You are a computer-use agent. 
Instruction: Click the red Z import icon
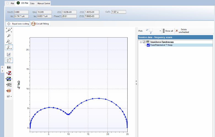pyautogui.click(x=9, y=73)
